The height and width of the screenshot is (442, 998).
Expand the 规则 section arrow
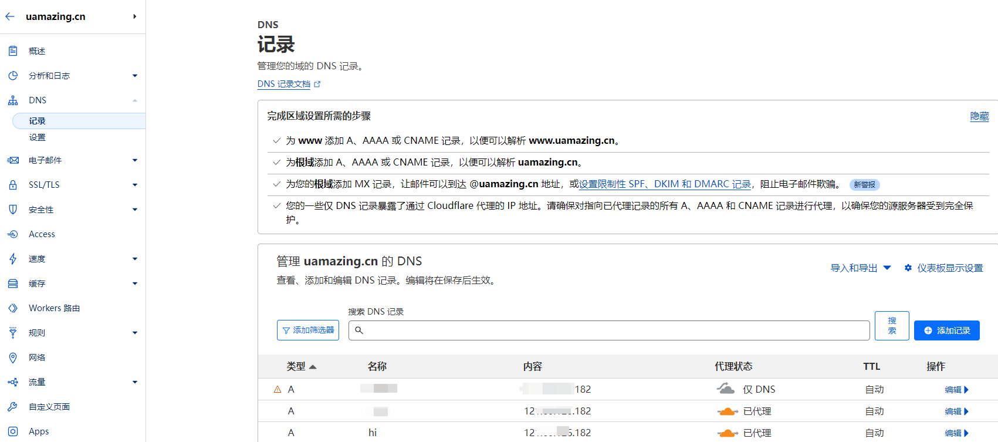click(x=135, y=333)
